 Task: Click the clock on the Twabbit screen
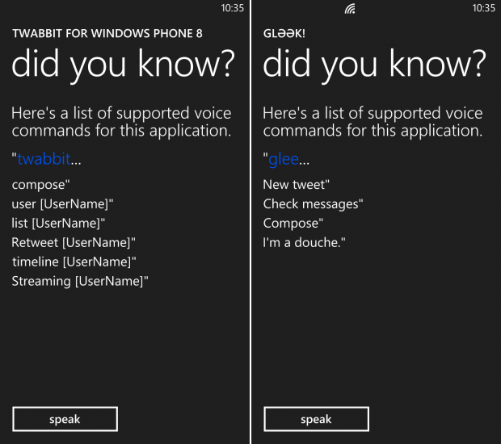(232, 8)
